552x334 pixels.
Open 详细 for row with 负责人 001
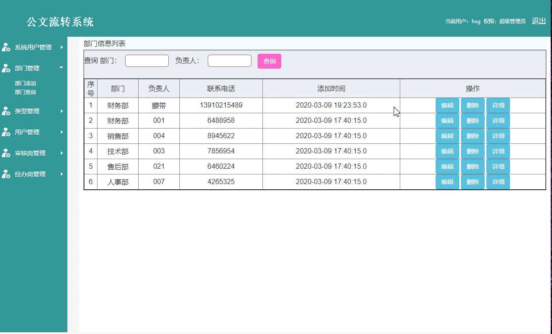point(498,121)
